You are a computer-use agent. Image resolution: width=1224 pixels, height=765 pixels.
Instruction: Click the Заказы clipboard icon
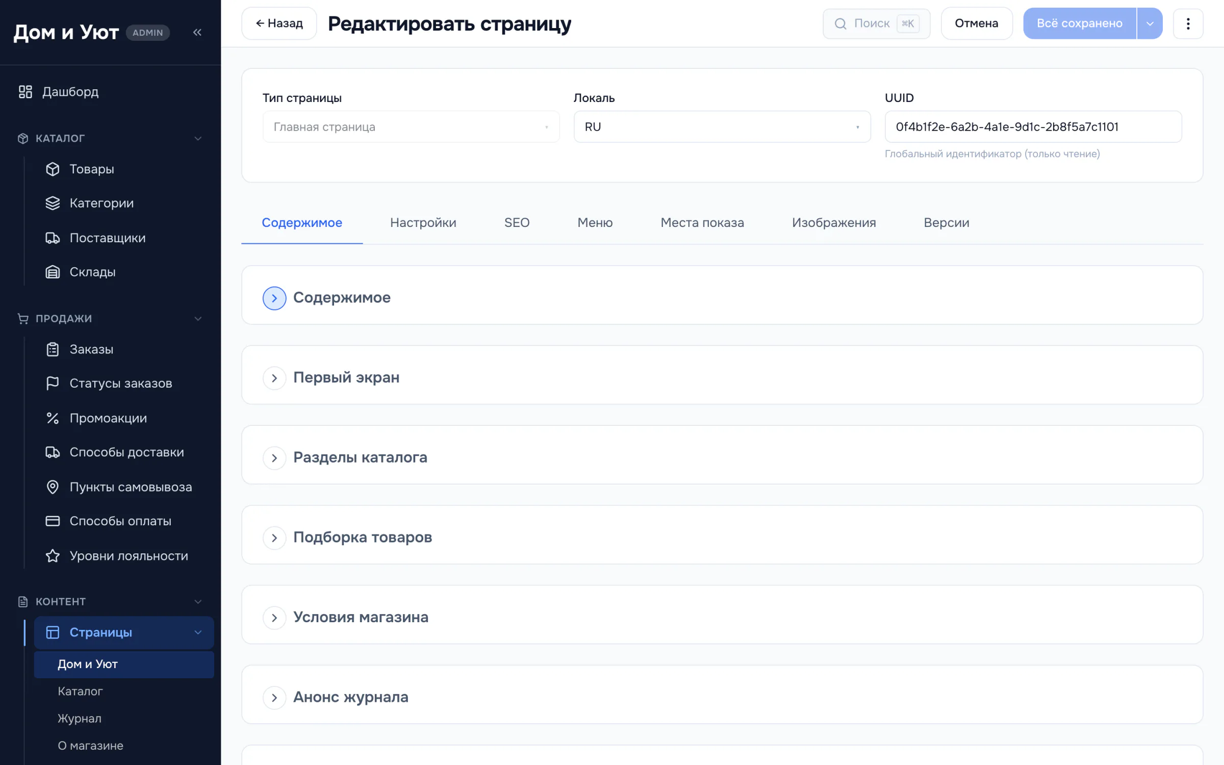tap(53, 349)
